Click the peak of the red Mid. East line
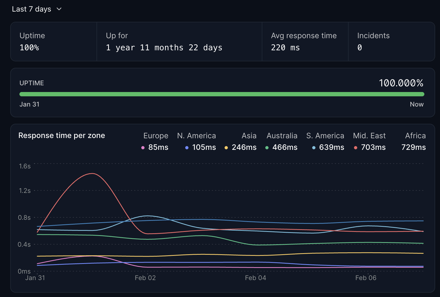Viewport: 440px width, 297px height. coord(92,174)
